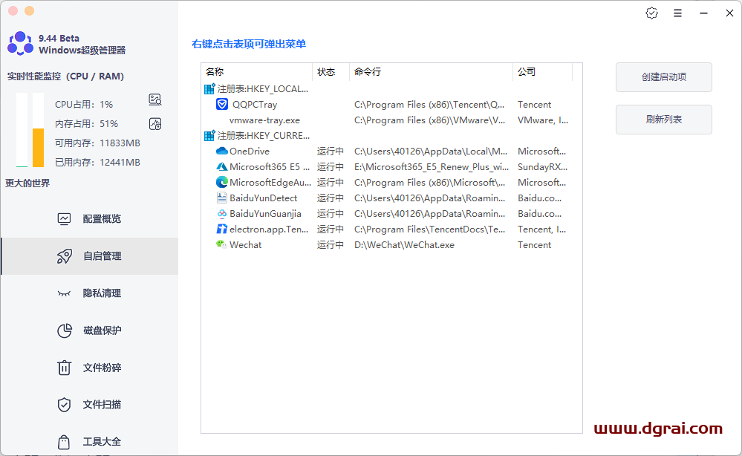Open the 文件粉碎 section
742x456 pixels.
[x=90, y=368]
